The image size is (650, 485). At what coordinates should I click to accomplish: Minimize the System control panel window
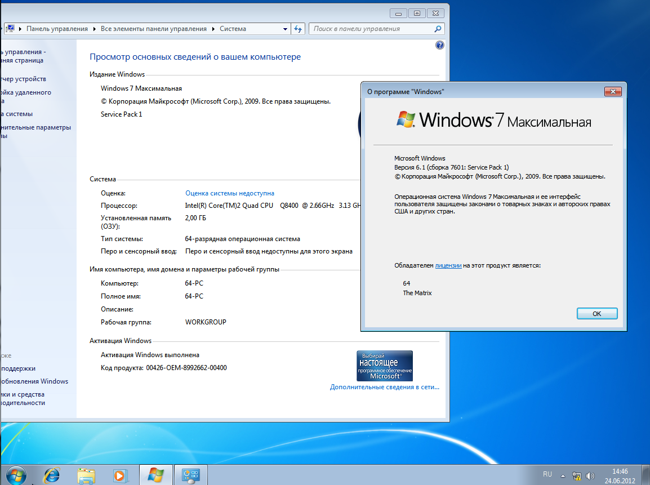click(x=398, y=14)
